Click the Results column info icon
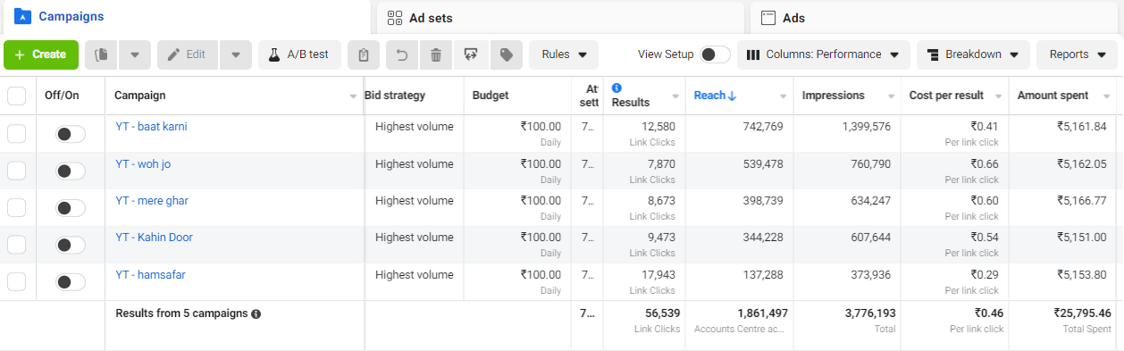This screenshot has width=1124, height=351. click(x=617, y=88)
